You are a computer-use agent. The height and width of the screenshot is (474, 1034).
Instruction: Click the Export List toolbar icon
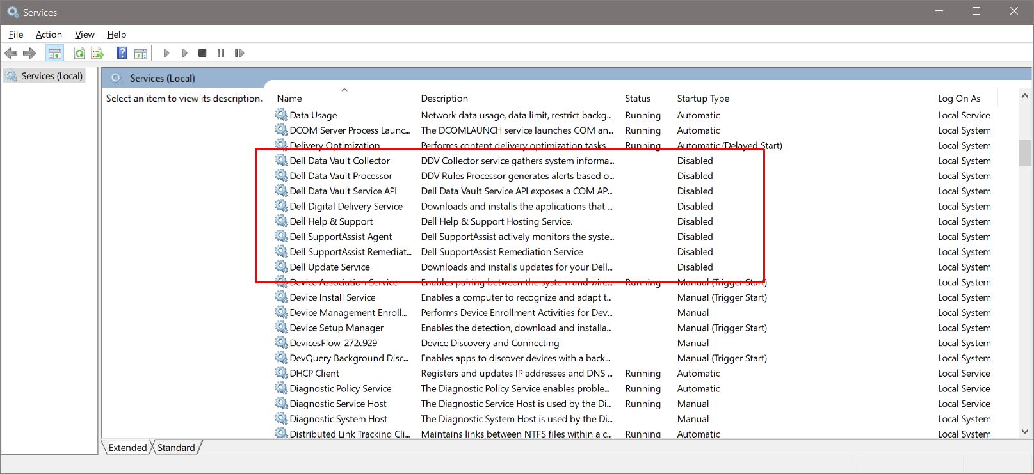pyautogui.click(x=97, y=53)
